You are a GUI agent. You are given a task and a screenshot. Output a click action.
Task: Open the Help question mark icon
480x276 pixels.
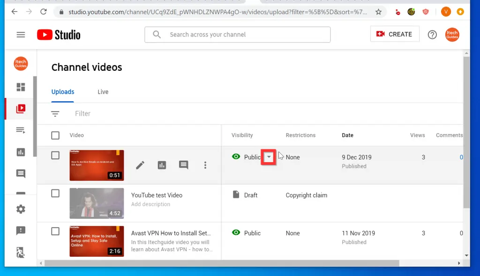pos(432,35)
